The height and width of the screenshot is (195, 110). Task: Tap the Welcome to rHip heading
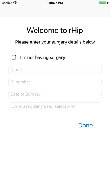(x=55, y=31)
